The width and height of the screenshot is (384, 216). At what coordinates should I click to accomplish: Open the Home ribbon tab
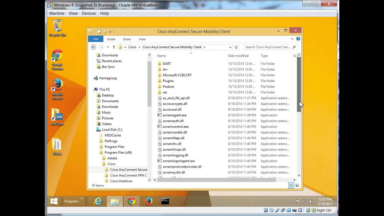tap(111, 39)
